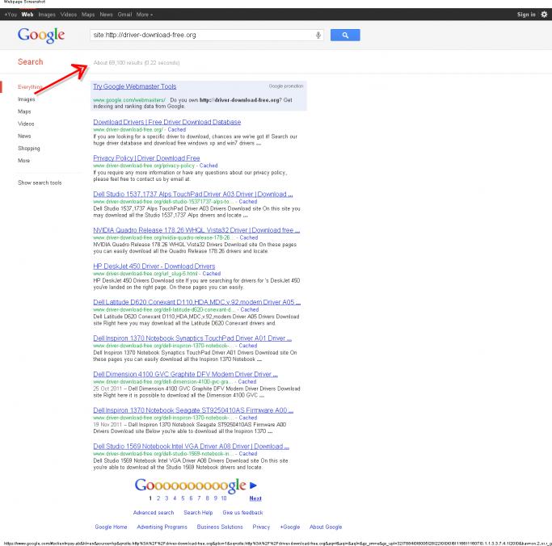
Task: Open Dell Dimension 4100 GVC Modem result
Action: coord(186,374)
